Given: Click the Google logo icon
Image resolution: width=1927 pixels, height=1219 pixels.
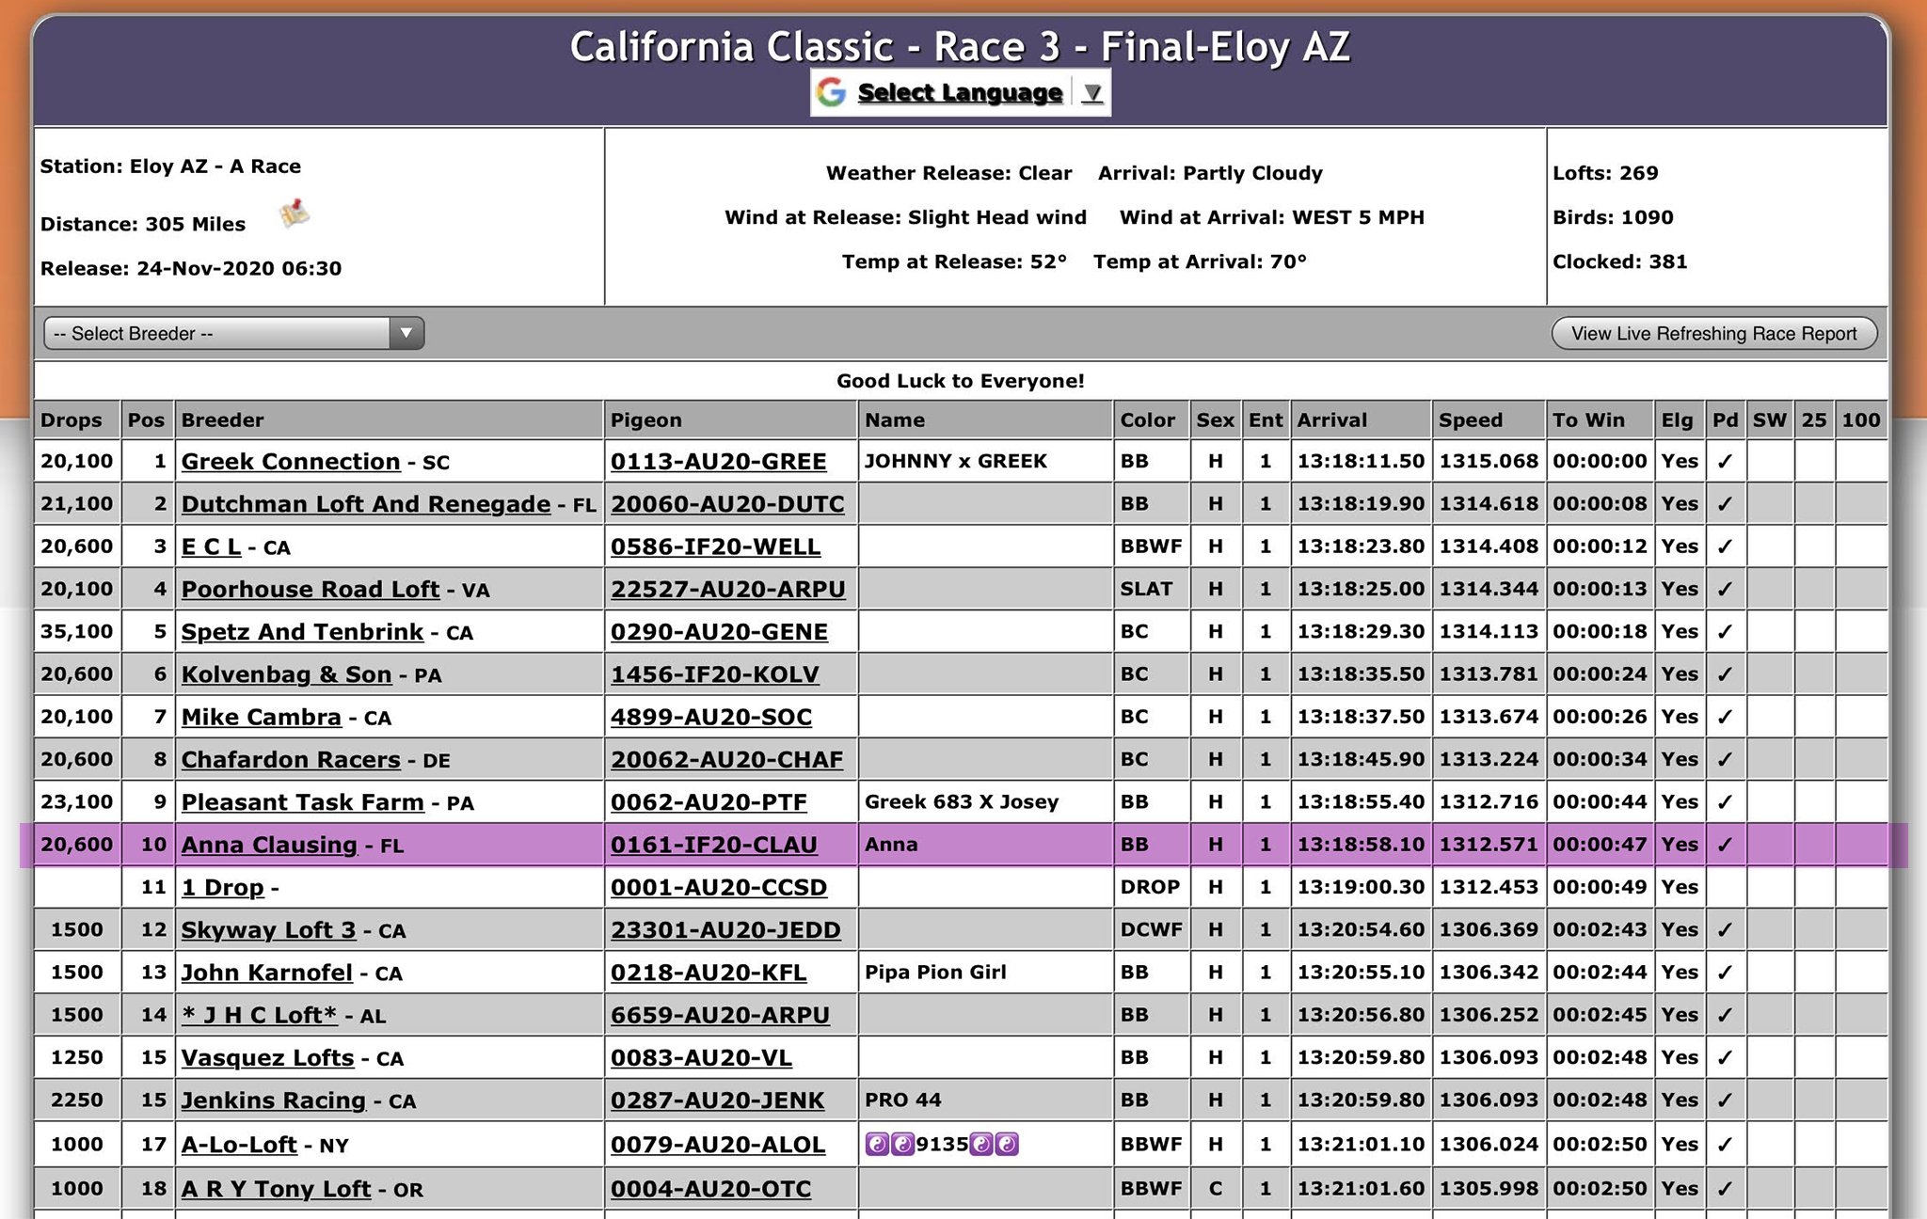Looking at the screenshot, I should tap(831, 92).
